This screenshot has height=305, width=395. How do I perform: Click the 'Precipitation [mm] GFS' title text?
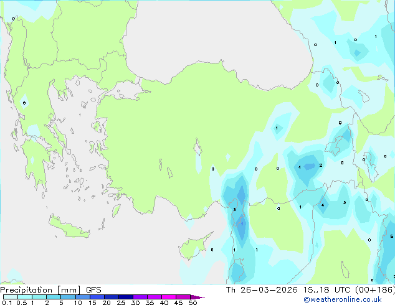[x=50, y=290]
